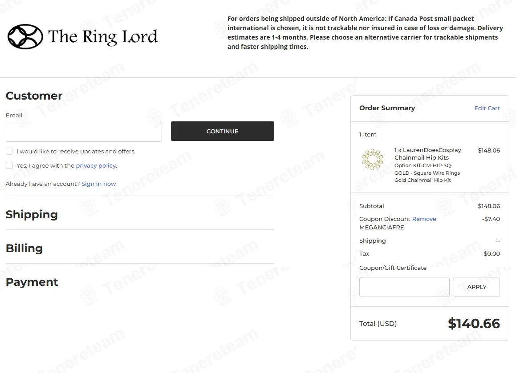
Task: Click The Ring Lord logo icon
Action: 25,36
